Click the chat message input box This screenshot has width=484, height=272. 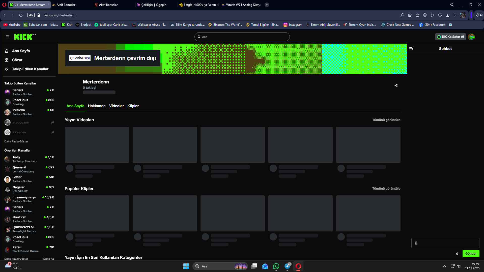click(445, 243)
